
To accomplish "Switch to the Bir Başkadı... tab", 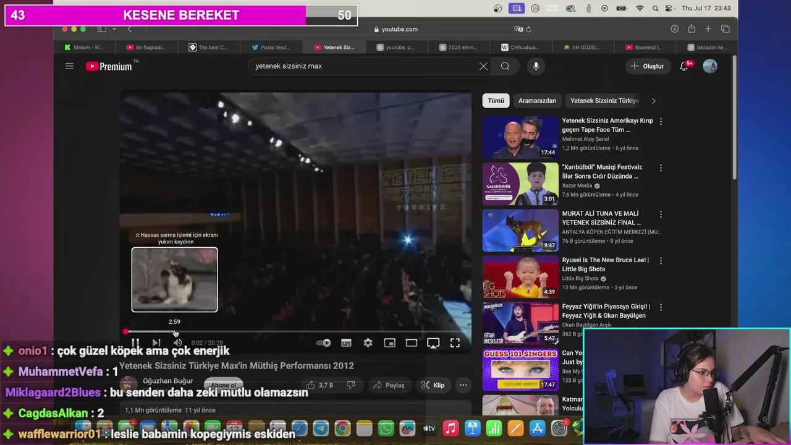I will (146, 48).
